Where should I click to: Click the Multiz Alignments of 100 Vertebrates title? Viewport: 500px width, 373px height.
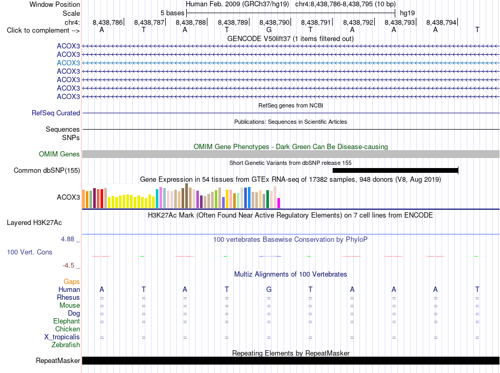pyautogui.click(x=291, y=274)
